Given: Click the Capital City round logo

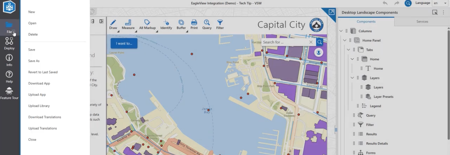Looking at the screenshot, I should point(316,25).
